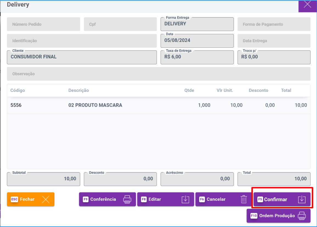
Task: Focus the Cpf input field
Action: [120, 24]
